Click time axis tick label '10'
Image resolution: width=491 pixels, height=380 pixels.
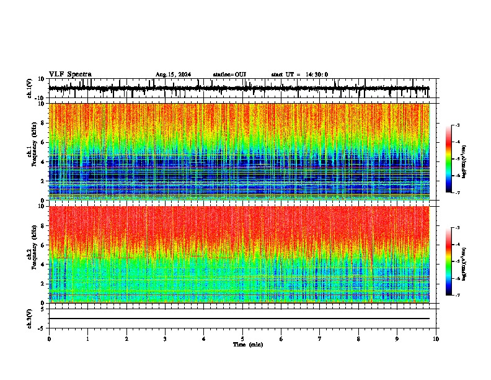coord(436,339)
